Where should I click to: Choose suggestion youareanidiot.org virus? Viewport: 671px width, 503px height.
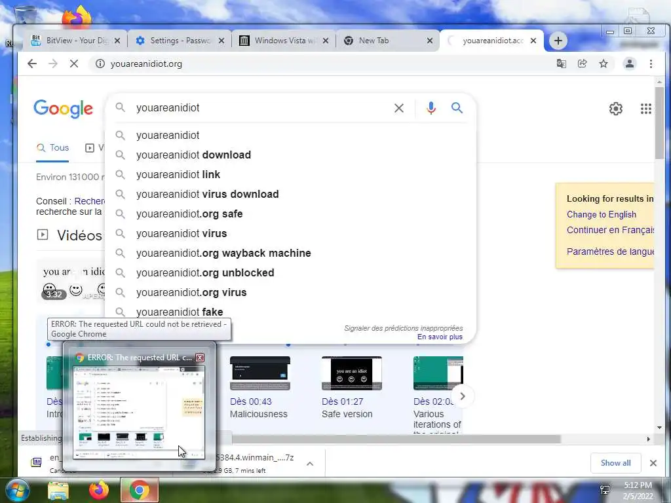point(290,293)
